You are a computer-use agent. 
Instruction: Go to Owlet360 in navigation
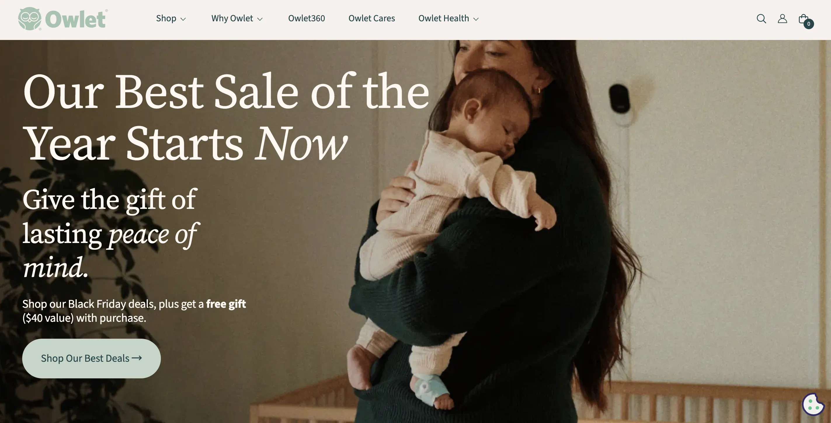[307, 18]
